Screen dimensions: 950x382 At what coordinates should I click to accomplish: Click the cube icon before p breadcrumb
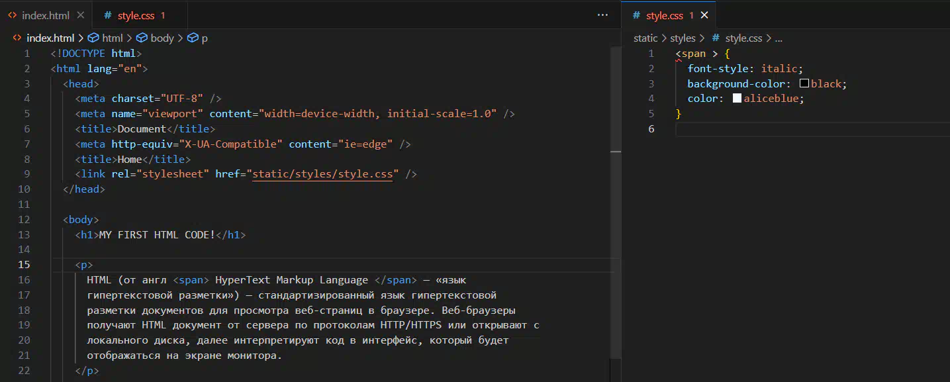tap(193, 38)
